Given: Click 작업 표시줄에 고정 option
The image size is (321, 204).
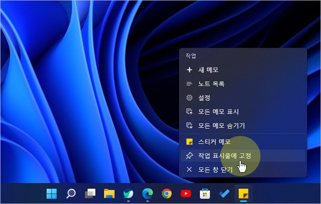Looking at the screenshot, I should pyautogui.click(x=243, y=156).
